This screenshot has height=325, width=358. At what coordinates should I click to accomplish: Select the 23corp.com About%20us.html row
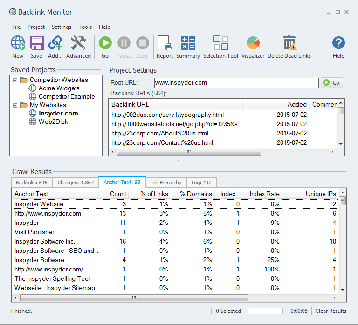(x=223, y=134)
